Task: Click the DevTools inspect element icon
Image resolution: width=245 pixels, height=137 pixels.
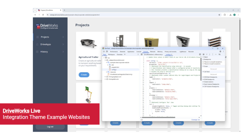Action: 104,52
